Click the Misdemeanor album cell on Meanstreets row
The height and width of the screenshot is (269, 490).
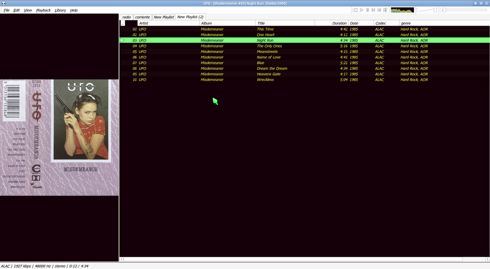(x=212, y=52)
